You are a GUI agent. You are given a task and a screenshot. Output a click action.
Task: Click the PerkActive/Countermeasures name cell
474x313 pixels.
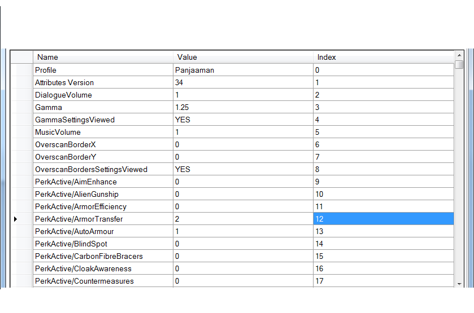[103, 281]
